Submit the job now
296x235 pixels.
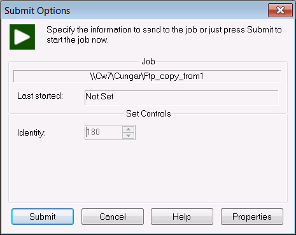click(x=43, y=217)
